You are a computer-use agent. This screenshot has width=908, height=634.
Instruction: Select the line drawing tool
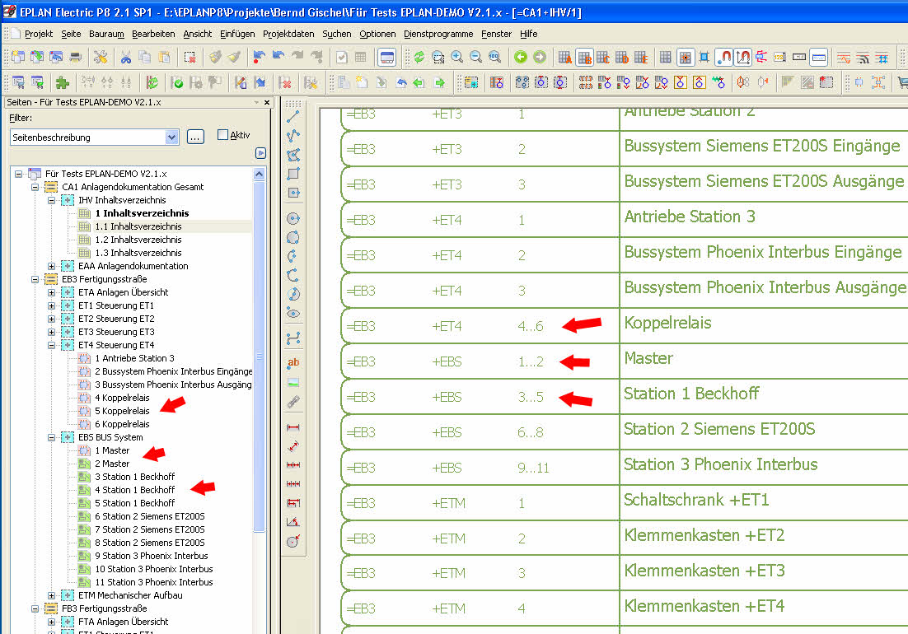(x=293, y=117)
